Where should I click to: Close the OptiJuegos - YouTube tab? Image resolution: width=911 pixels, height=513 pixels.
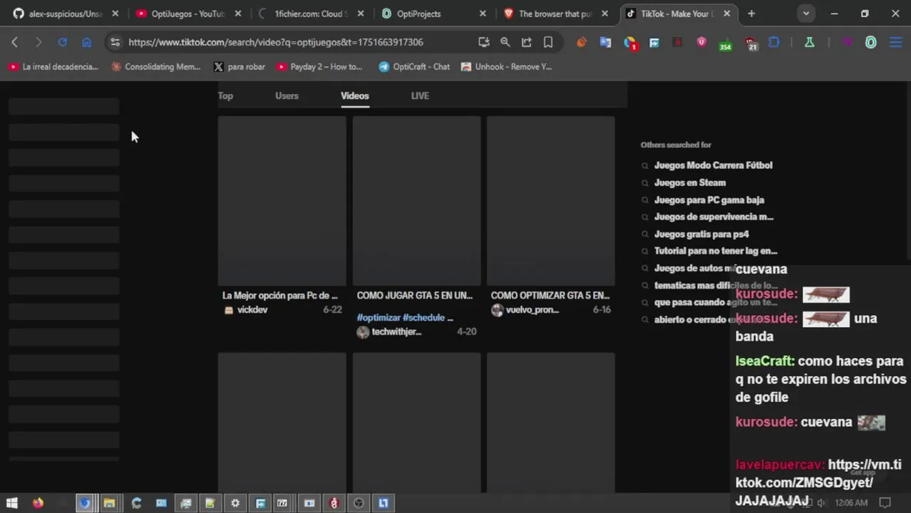238,14
